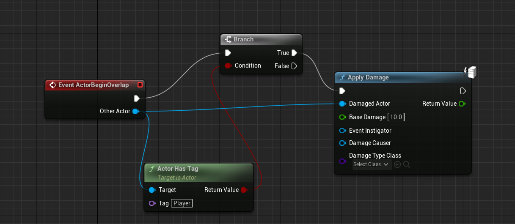Click the 'Target is Actor' subtitle
The height and width of the screenshot is (224, 515).
[177, 178]
